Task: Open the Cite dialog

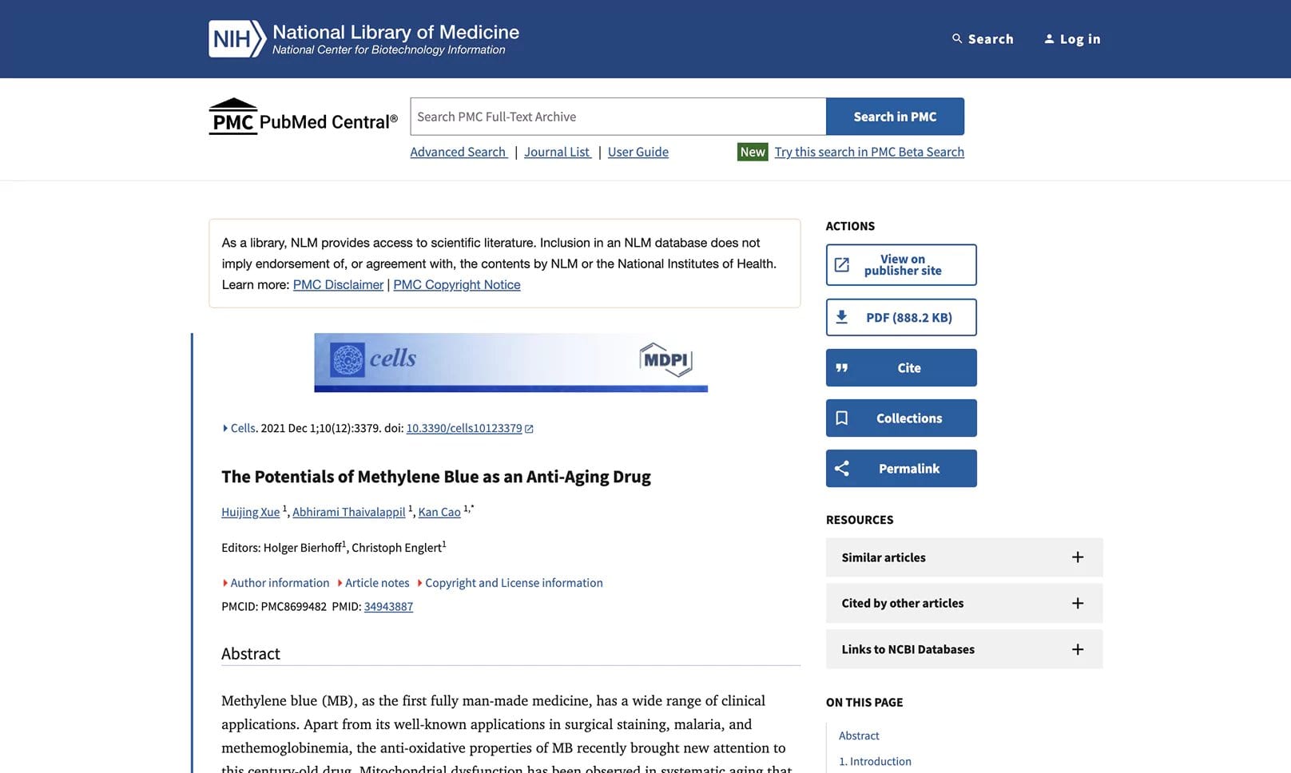Action: (900, 368)
